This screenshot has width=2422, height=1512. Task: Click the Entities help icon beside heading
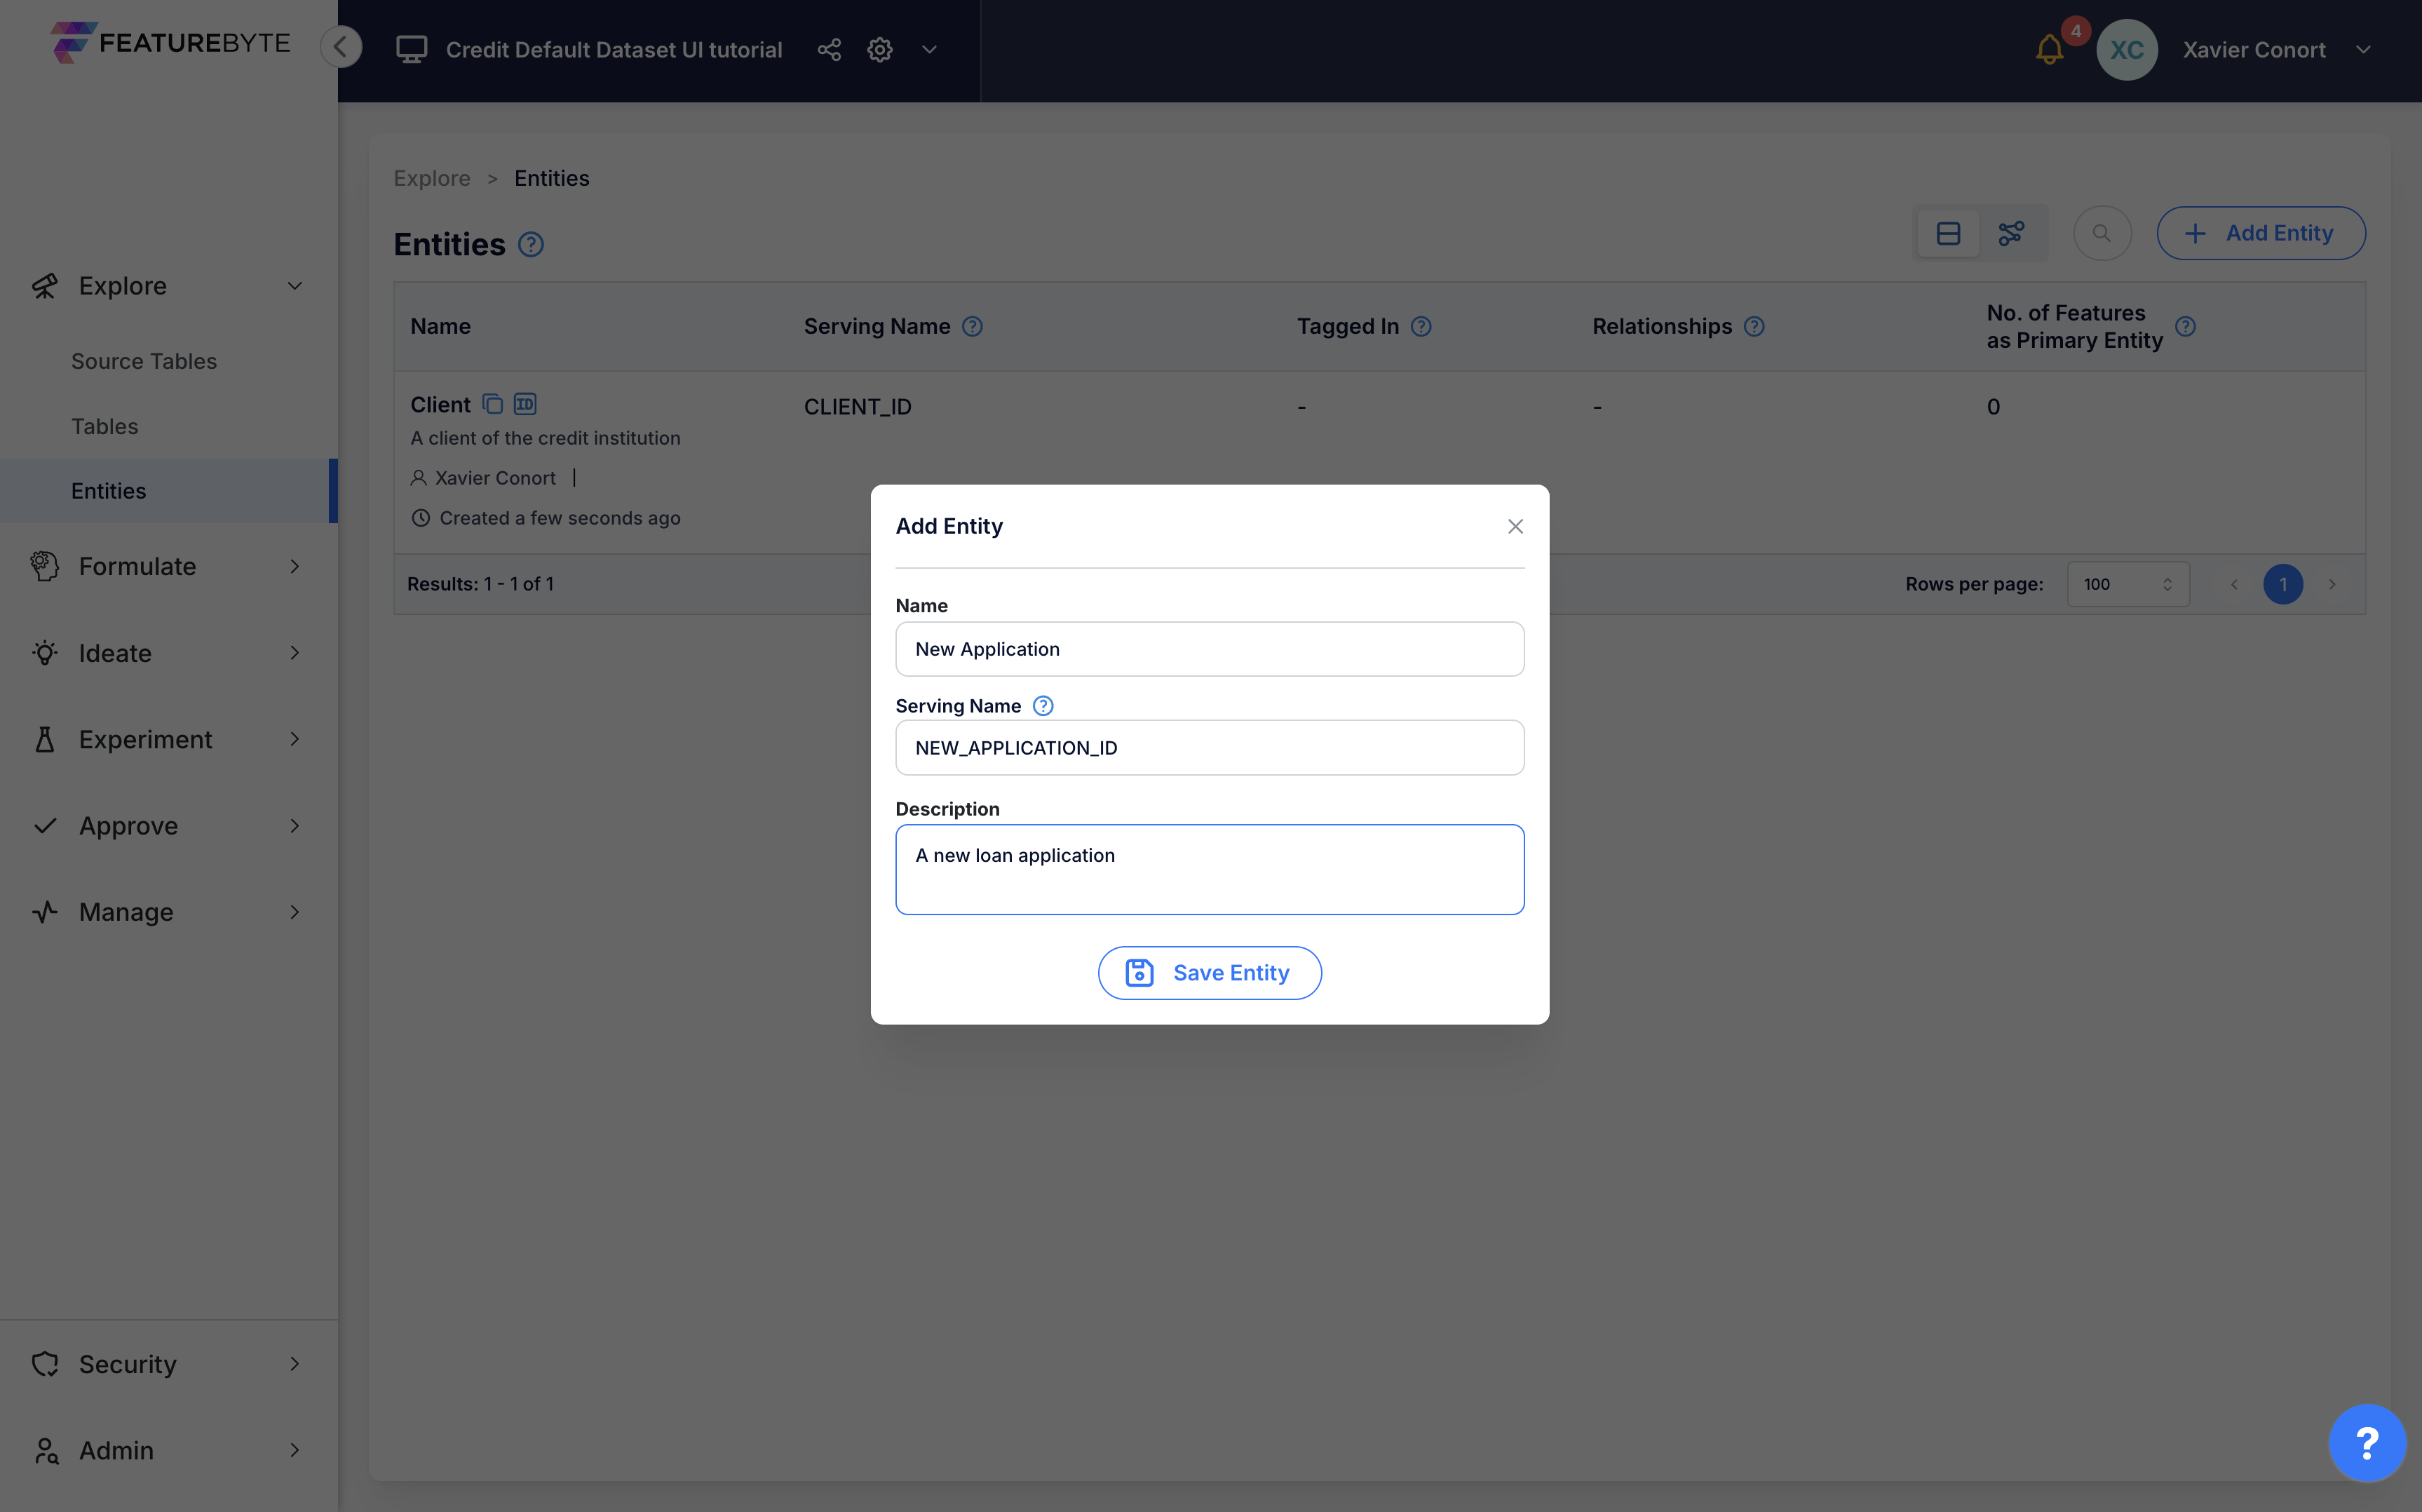pyautogui.click(x=531, y=245)
